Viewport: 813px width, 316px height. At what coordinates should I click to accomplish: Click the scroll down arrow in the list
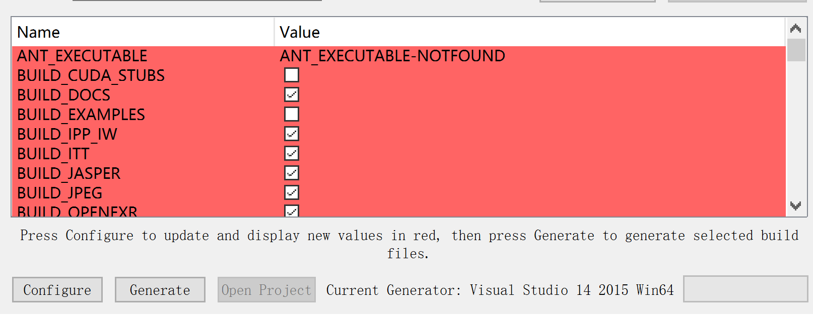pos(796,205)
